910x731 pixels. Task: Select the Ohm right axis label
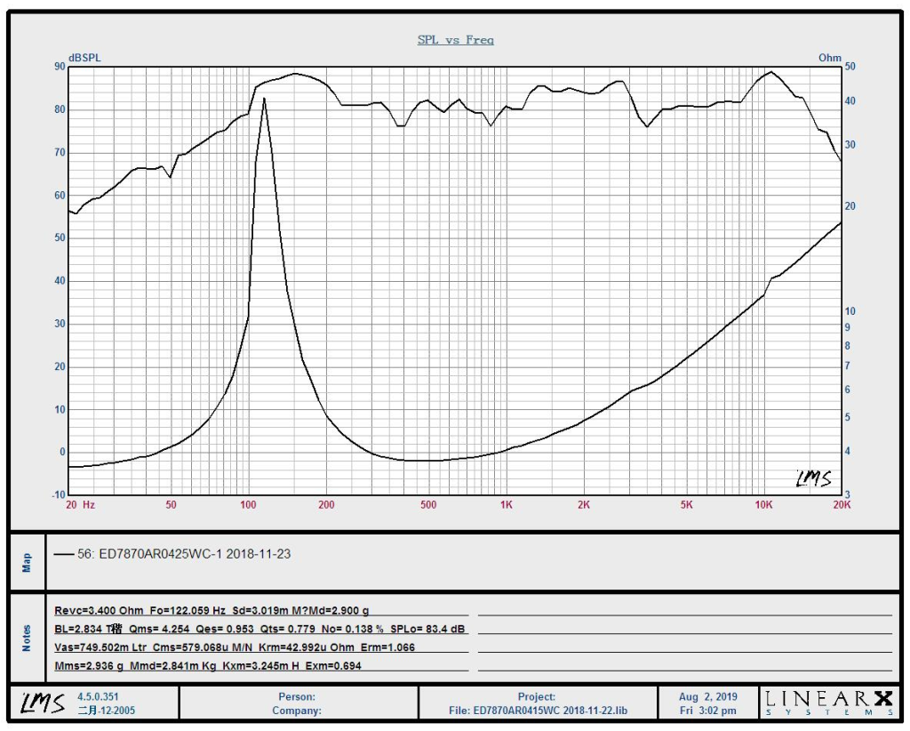829,58
